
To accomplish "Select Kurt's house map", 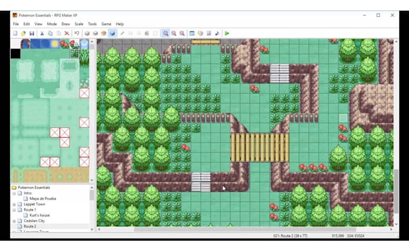I will tap(40, 215).
